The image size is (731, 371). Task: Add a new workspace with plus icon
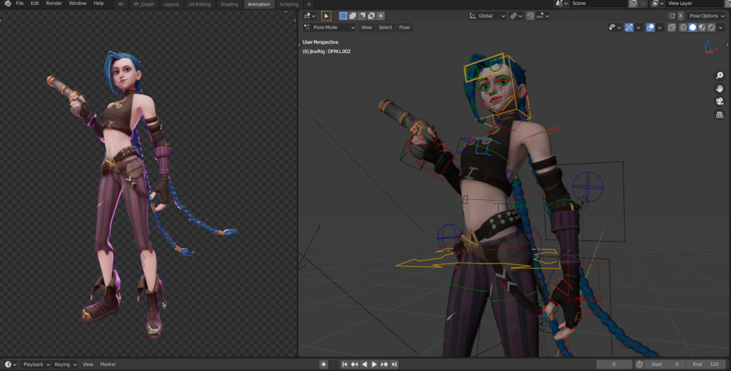tap(308, 4)
